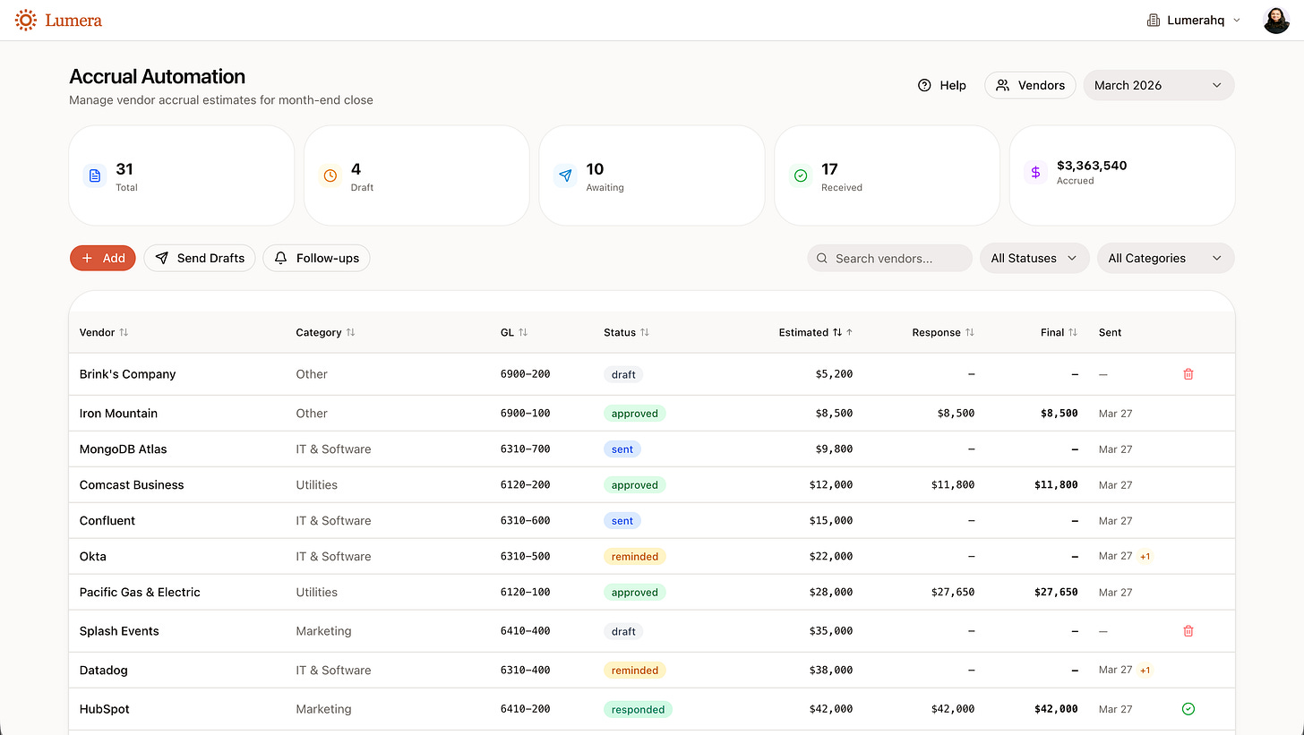The width and height of the screenshot is (1304, 735).
Task: Click the draft status badge for Brink's Company
Action: pos(623,374)
